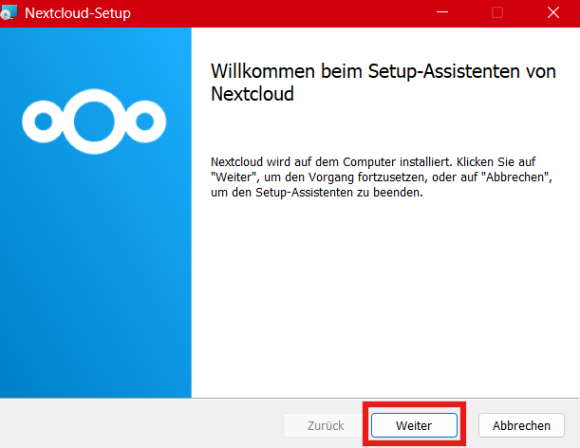Cancel the installation with the Abbrechen button

pyautogui.click(x=521, y=425)
